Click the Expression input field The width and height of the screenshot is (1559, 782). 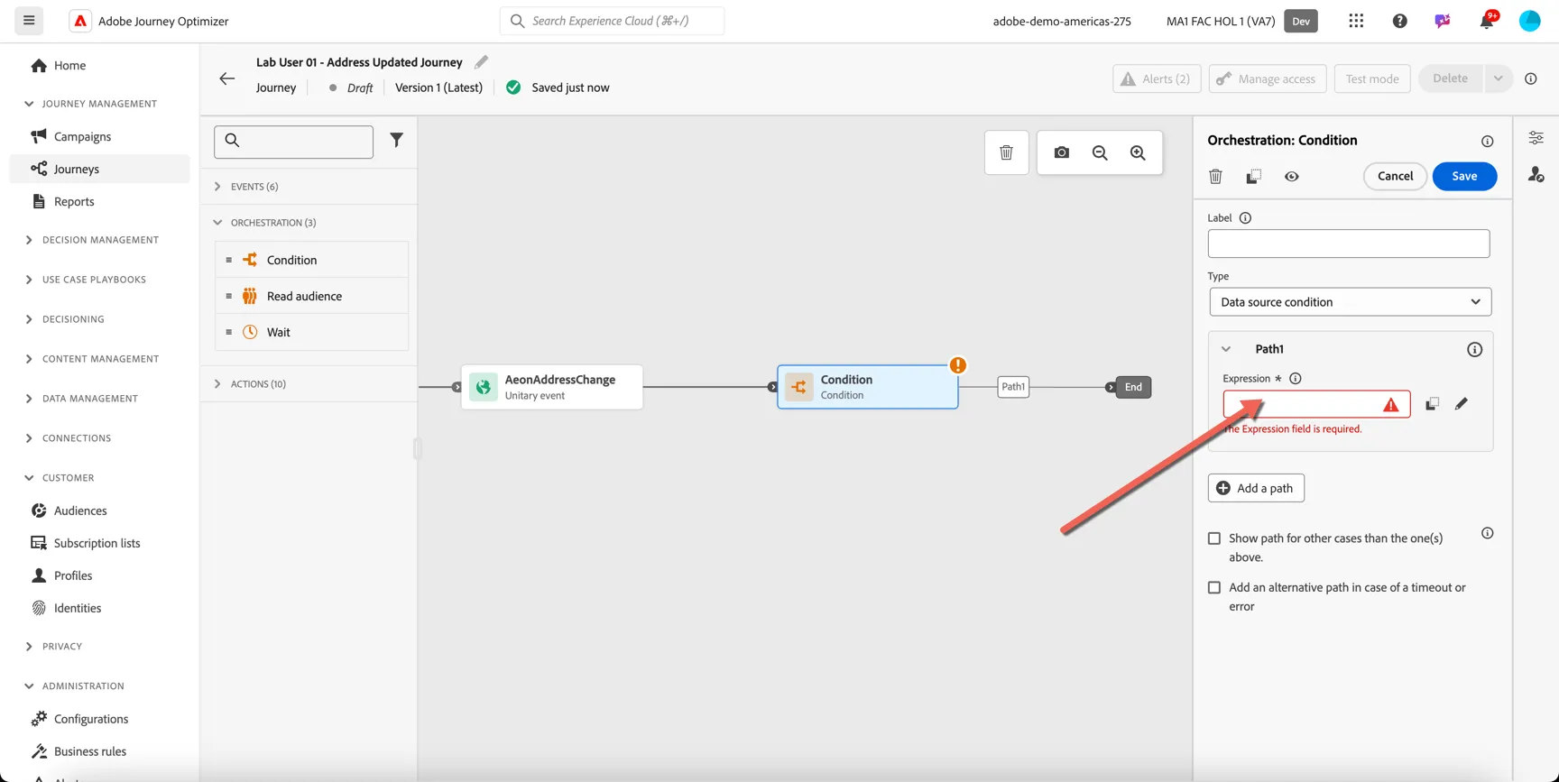pyautogui.click(x=1316, y=404)
